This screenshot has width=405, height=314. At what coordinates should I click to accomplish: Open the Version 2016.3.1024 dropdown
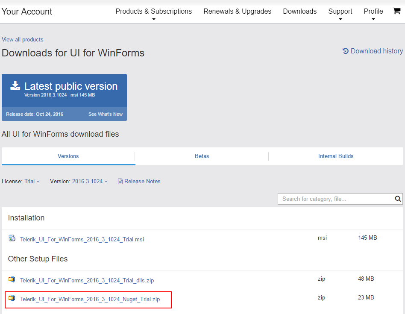(x=90, y=181)
